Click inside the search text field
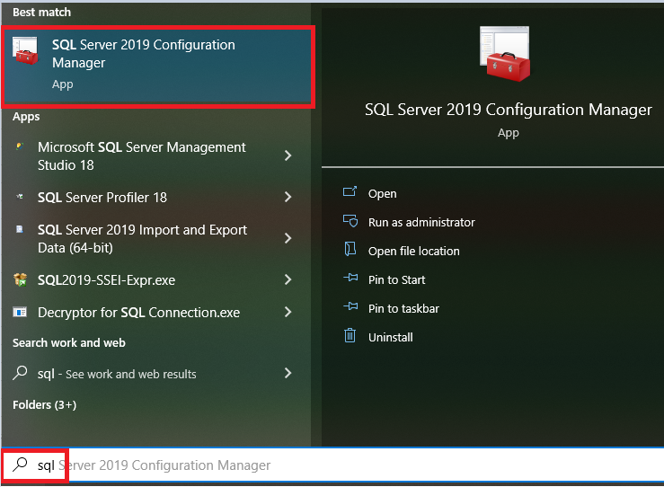The image size is (664, 487). 359,465
